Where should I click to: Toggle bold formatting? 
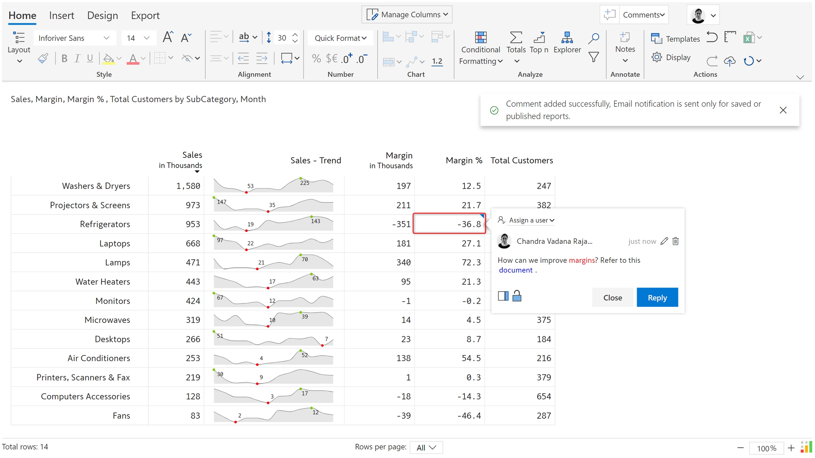[x=64, y=58]
